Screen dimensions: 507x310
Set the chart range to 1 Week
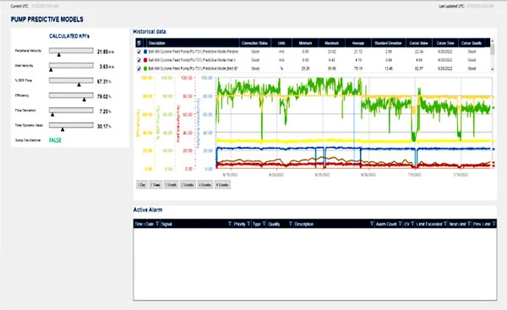(155, 185)
